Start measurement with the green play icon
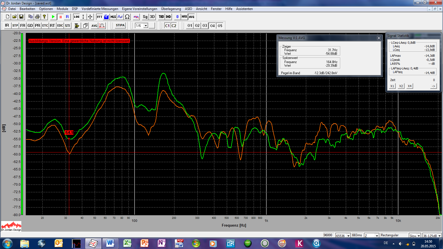Viewport: 443px width, 249px height. (x=53, y=17)
